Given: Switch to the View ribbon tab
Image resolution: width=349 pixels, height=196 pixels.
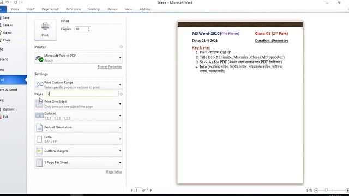Looking at the screenshot, I should pyautogui.click(x=129, y=9).
